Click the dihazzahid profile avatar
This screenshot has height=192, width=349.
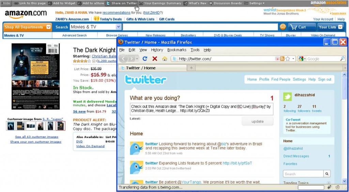[x=287, y=97]
